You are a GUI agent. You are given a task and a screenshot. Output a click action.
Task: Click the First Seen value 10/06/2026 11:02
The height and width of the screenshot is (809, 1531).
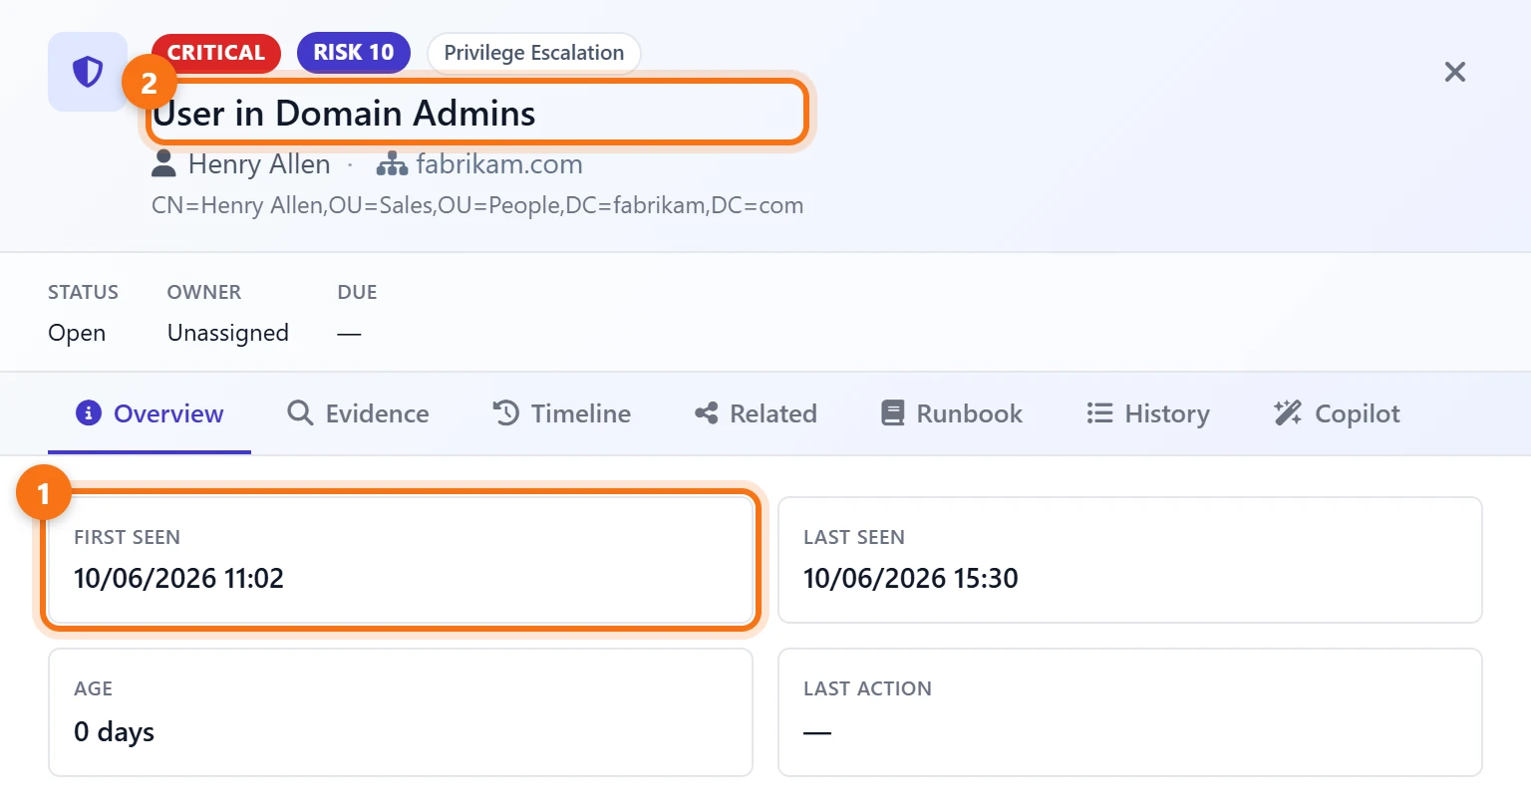(x=179, y=578)
